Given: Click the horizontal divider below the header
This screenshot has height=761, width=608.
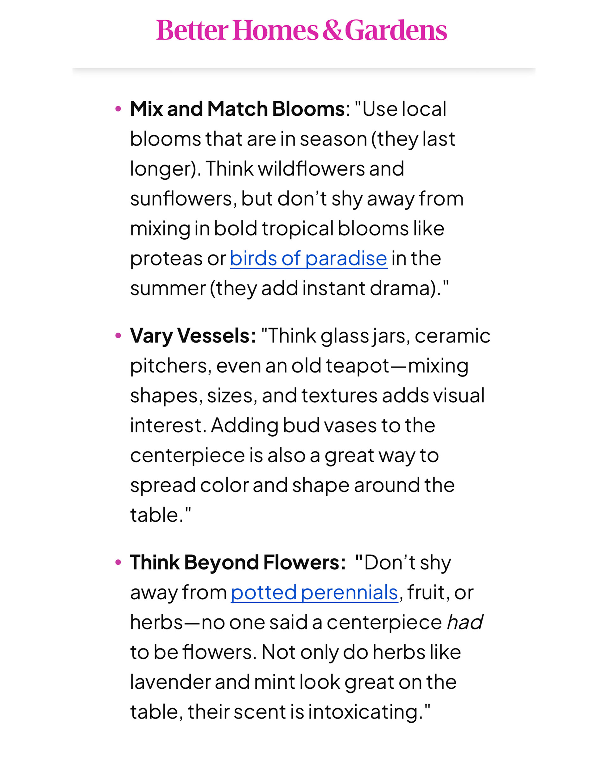Looking at the screenshot, I should [303, 68].
